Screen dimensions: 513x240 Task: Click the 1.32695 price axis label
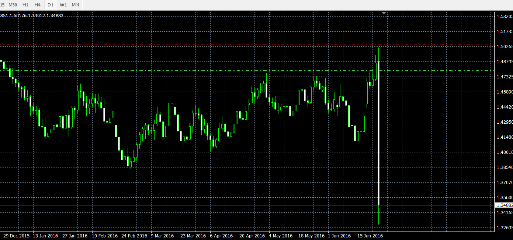pos(505,228)
